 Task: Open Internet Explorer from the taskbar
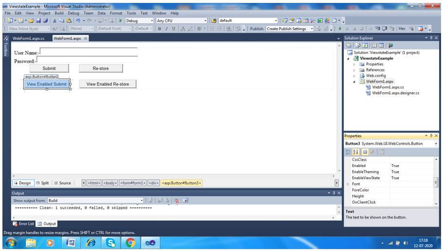click(x=90, y=243)
